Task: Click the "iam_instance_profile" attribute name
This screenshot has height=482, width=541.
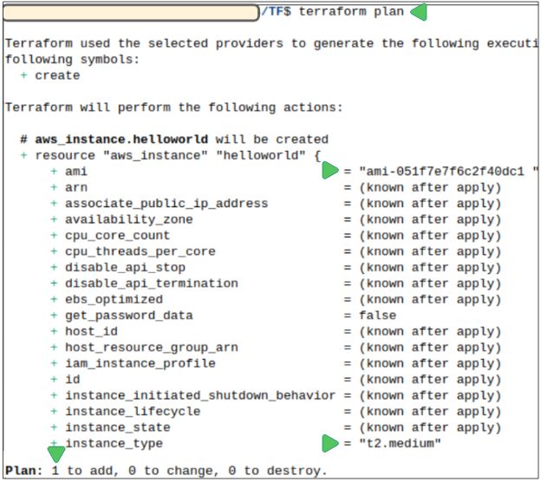Action: coord(140,363)
